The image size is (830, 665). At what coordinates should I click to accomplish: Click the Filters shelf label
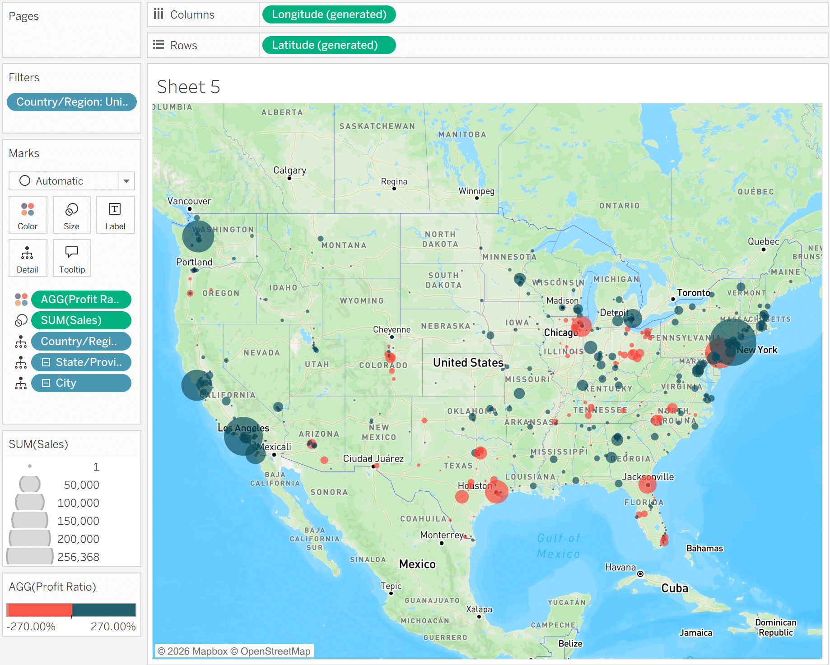[x=24, y=78]
